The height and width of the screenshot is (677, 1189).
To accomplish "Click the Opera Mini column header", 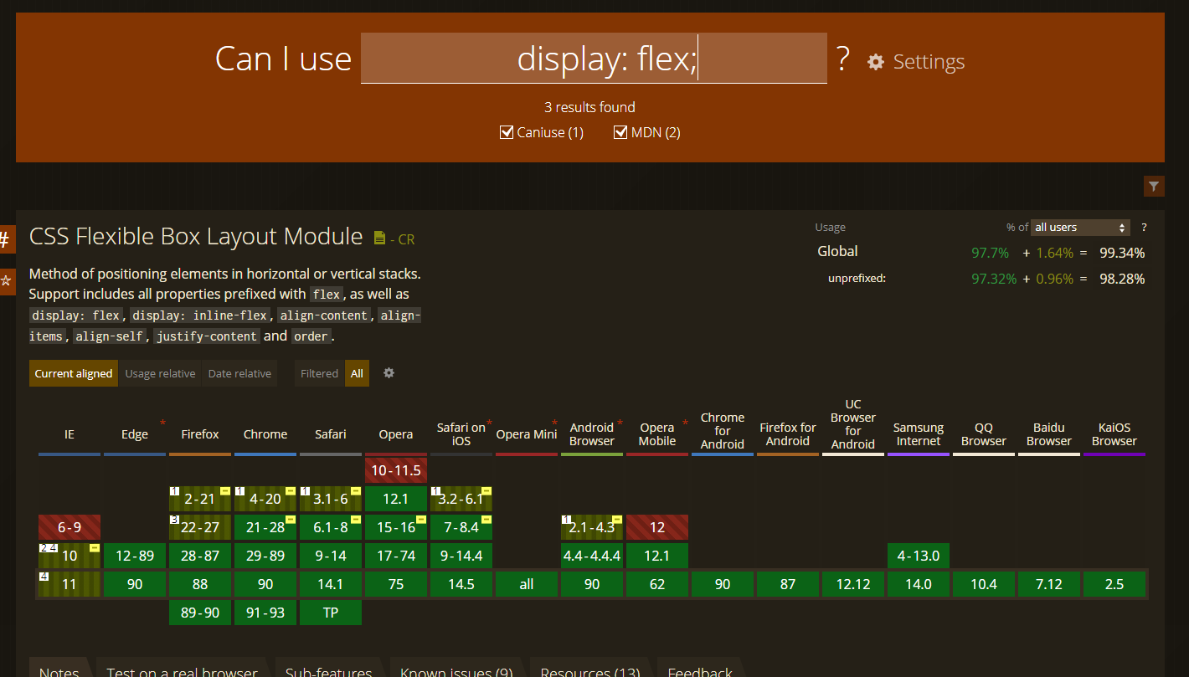I will click(x=527, y=434).
